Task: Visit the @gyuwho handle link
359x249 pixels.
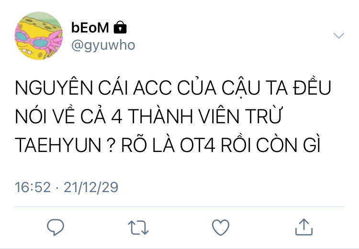Action: [103, 45]
